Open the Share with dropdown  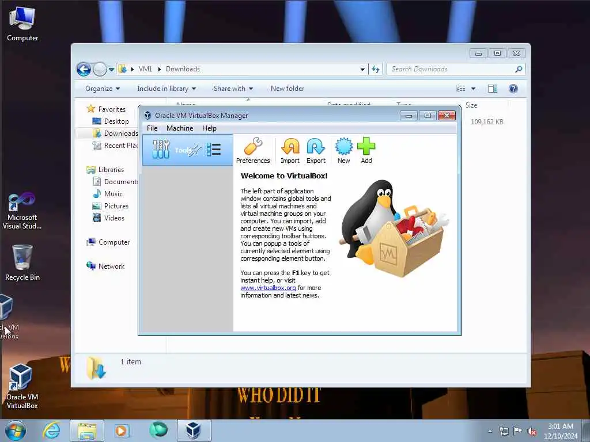pos(233,89)
